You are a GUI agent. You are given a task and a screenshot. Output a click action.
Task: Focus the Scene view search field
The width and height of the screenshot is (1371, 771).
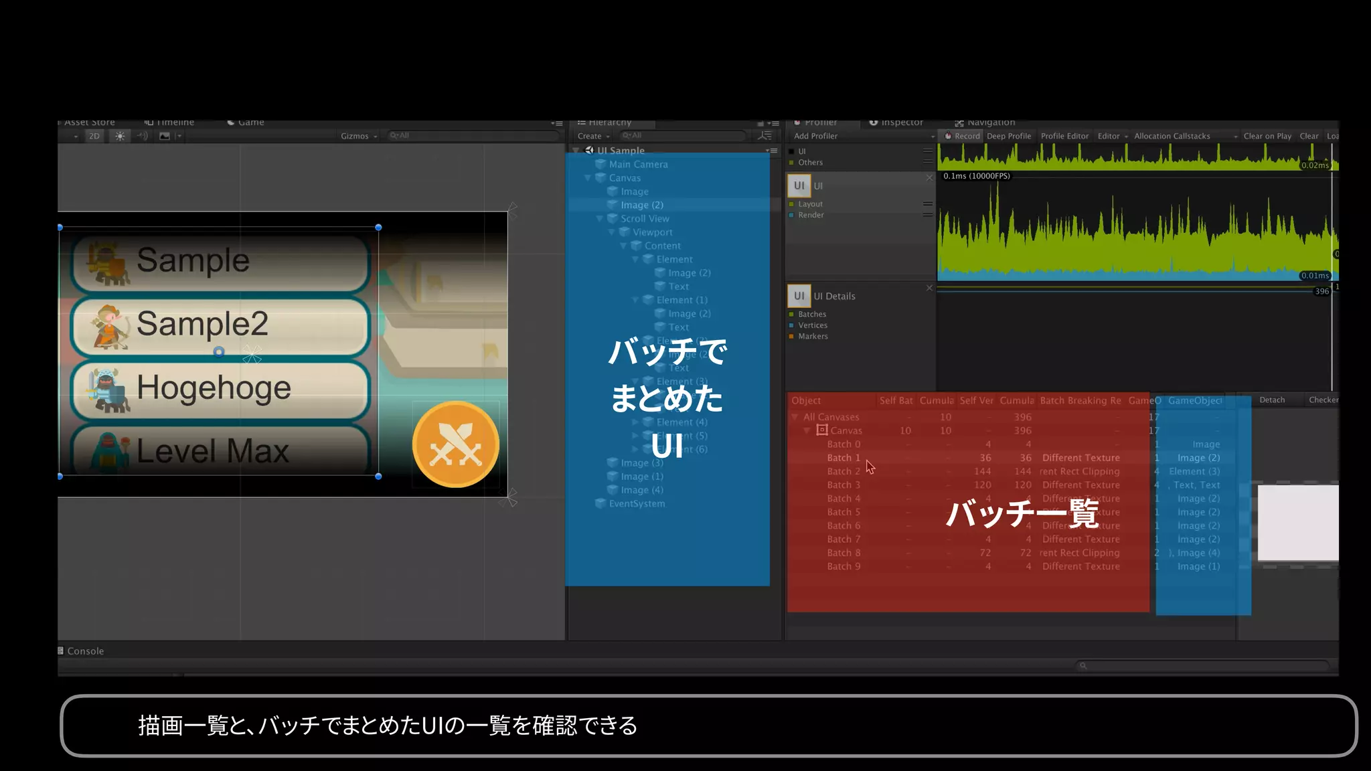click(473, 136)
